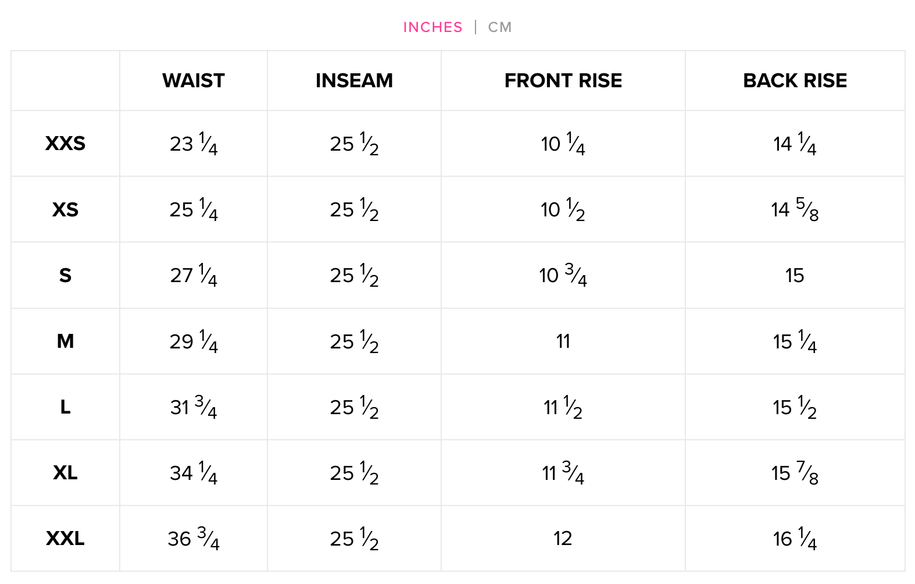This screenshot has width=915, height=584.
Task: Click the L waist value 31 ¾
Action: (x=194, y=407)
